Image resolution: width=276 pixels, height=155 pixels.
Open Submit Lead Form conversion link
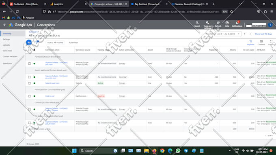coord(52,83)
